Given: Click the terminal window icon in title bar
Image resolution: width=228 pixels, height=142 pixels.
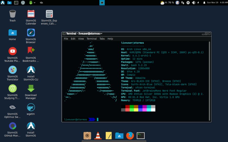Looking at the screenshot, I should point(64,34).
